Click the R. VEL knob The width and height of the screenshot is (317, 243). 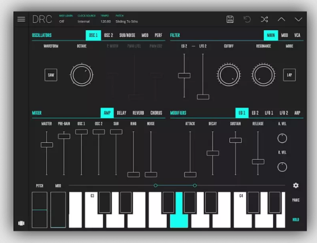[282, 167]
